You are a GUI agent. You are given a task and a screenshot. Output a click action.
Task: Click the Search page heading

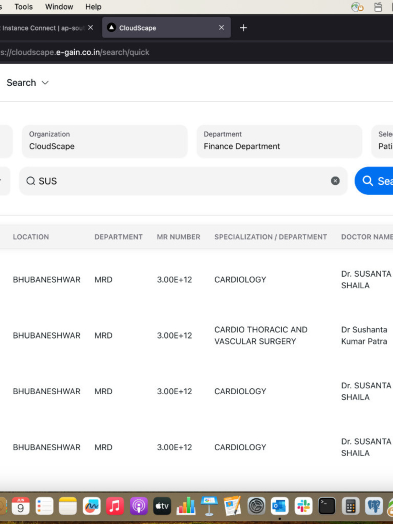[x=21, y=83]
